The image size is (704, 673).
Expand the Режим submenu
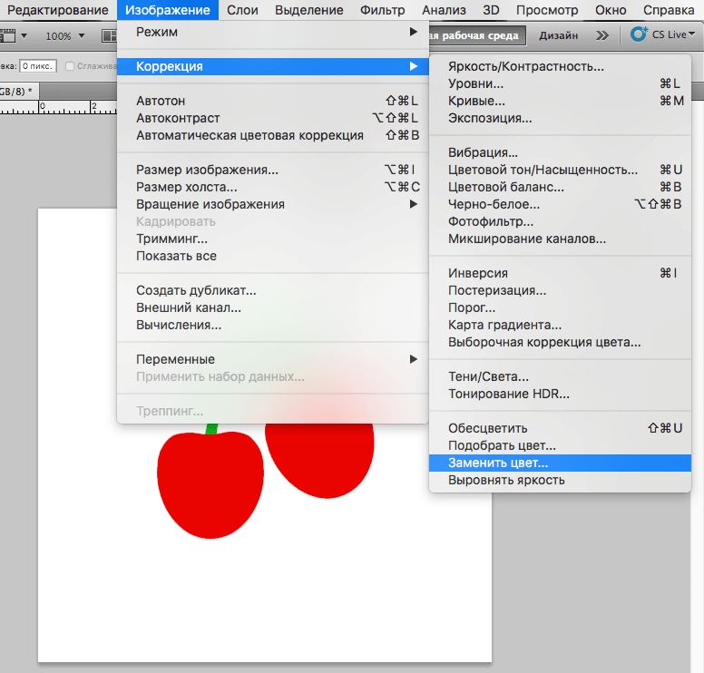coord(272,32)
